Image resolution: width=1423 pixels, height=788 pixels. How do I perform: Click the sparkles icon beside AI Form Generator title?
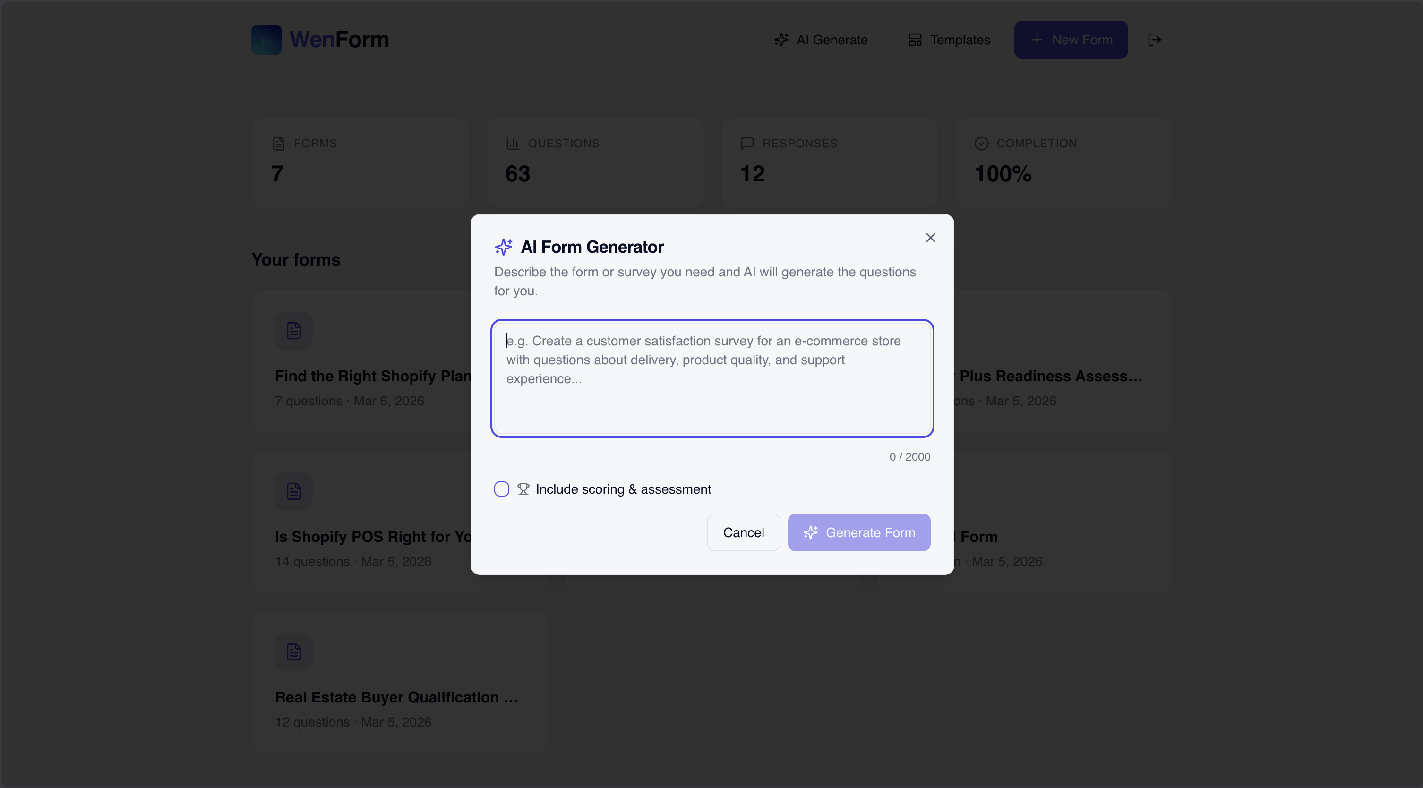[x=503, y=247]
